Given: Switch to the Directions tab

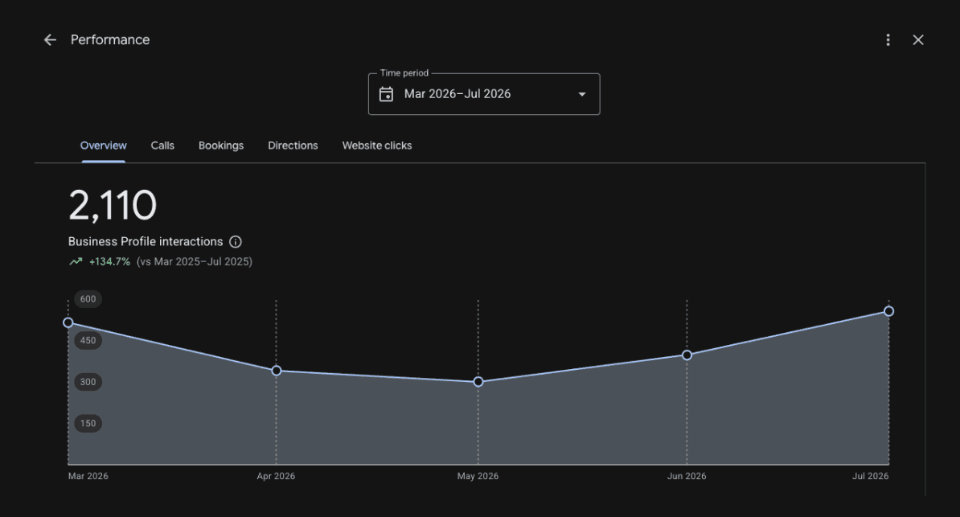Looking at the screenshot, I should click(x=293, y=146).
